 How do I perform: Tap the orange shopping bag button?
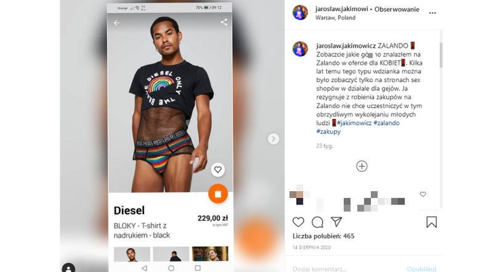point(218,194)
